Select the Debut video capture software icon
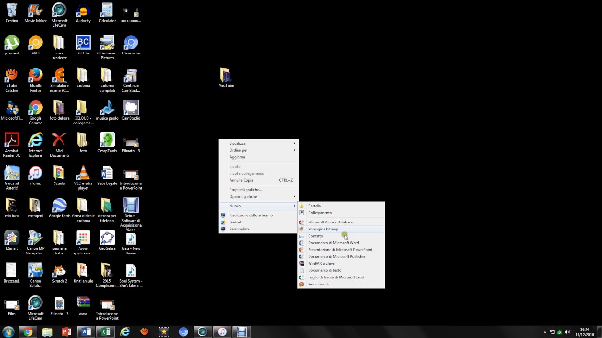 (131, 215)
